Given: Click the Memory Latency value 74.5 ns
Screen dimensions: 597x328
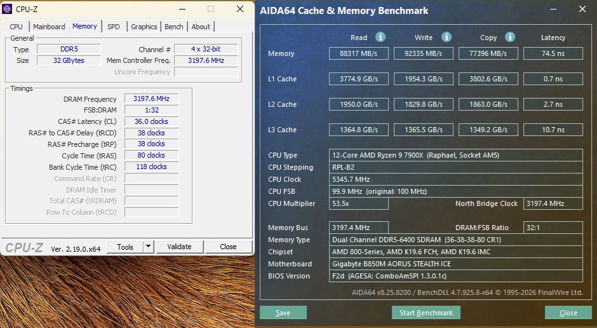Looking at the screenshot, I should click(553, 53).
